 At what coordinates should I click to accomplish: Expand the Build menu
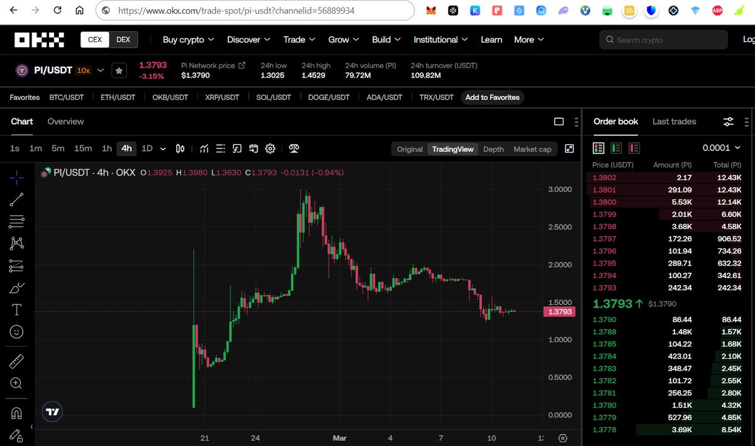(387, 40)
